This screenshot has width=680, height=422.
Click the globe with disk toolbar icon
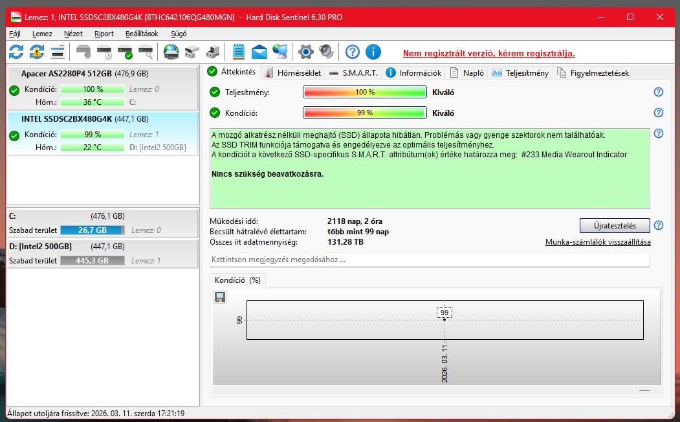(x=171, y=52)
